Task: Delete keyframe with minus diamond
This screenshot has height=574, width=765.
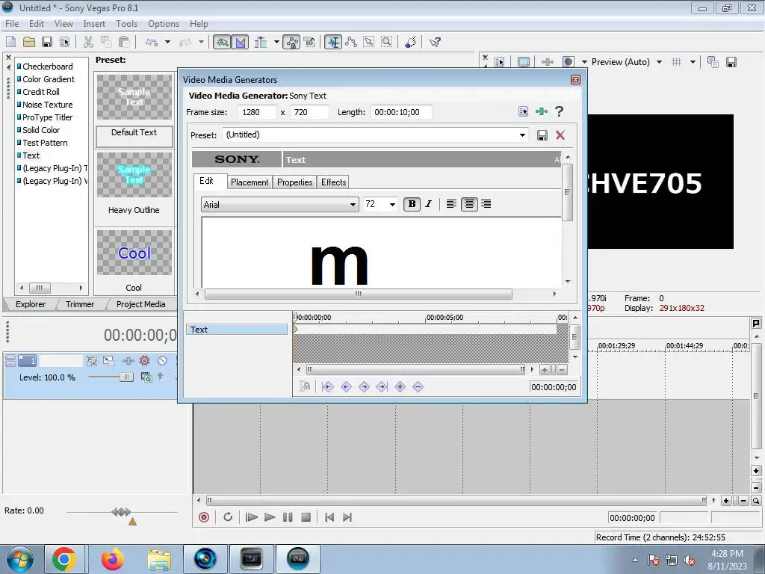Action: pos(418,387)
